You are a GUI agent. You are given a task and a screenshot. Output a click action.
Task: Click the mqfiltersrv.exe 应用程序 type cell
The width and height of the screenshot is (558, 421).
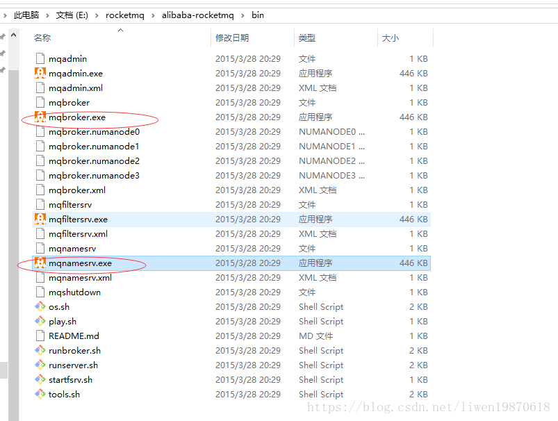(315, 220)
